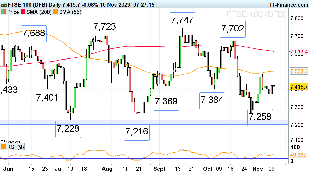Viewport: 309px width, 173px height.
Task: Click the 49.387 RSI value tag
Action: pos(298,155)
